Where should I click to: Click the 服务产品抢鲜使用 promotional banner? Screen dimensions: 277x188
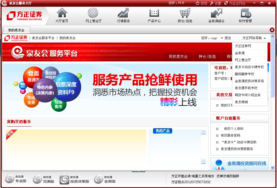[106, 89]
